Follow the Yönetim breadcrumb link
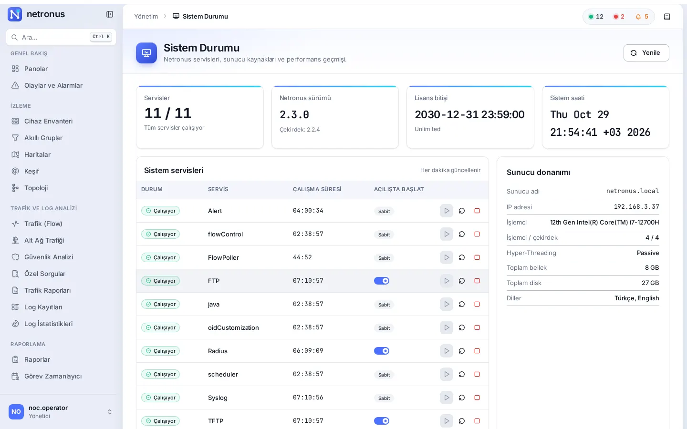This screenshot has height=429, width=687. [146, 16]
